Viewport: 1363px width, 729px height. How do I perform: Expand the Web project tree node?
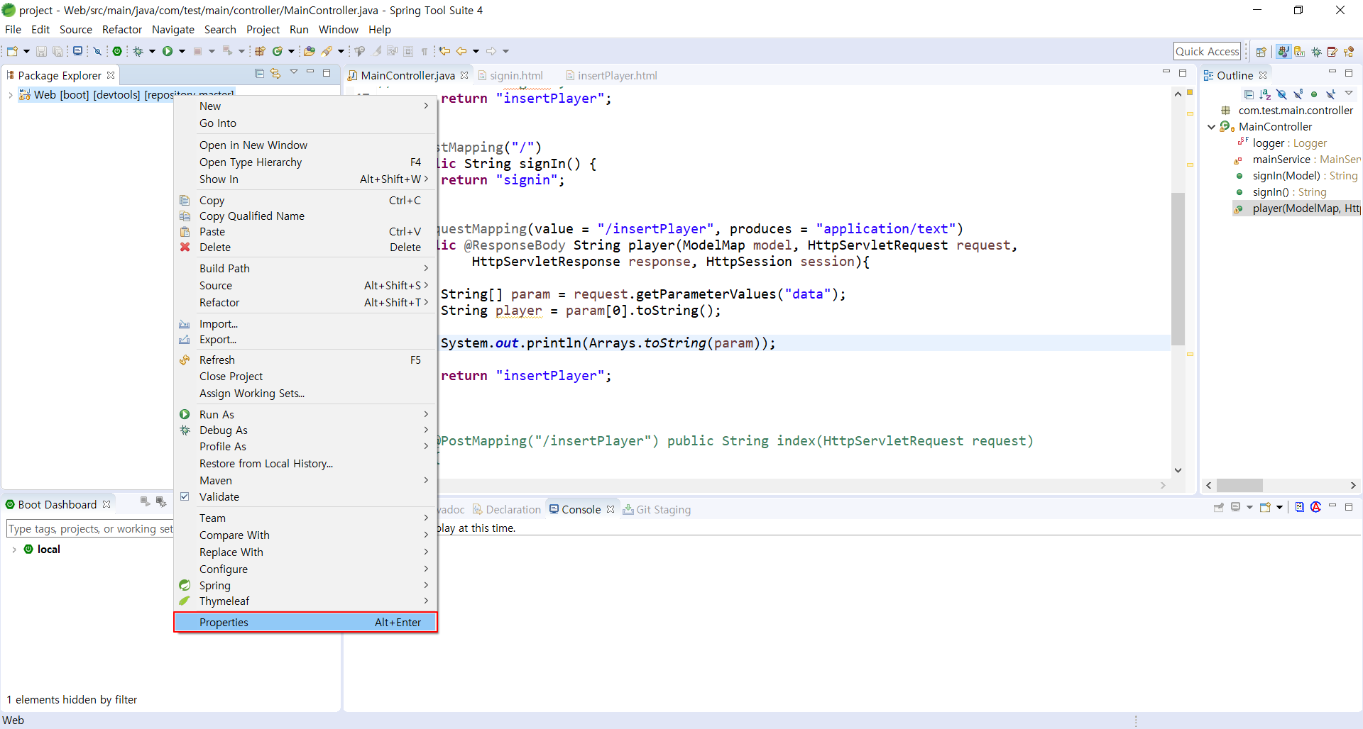coord(10,95)
